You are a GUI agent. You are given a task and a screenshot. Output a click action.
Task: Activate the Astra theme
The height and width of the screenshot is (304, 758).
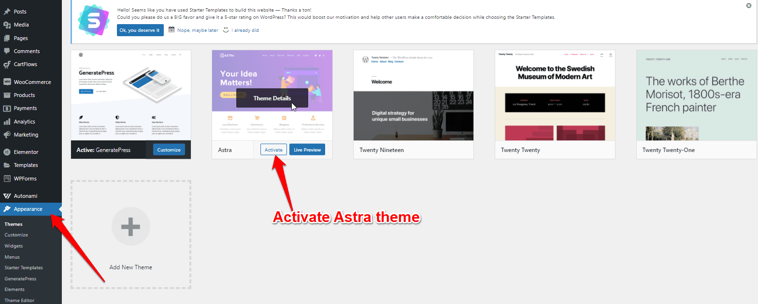tap(273, 150)
